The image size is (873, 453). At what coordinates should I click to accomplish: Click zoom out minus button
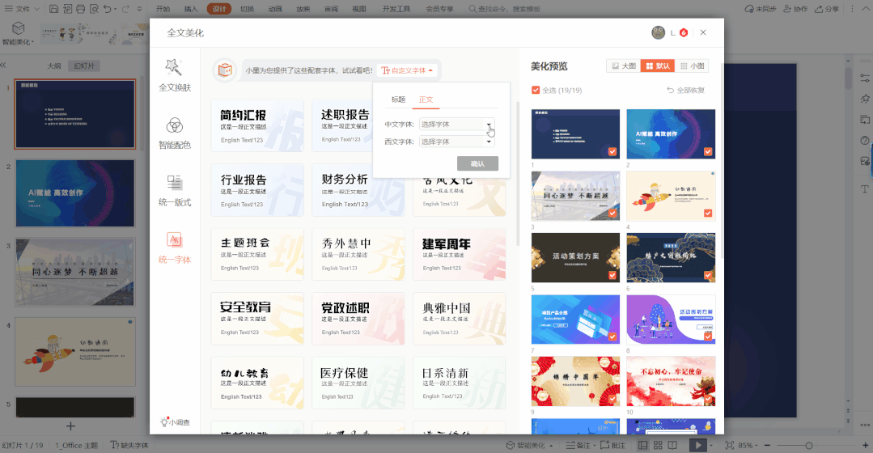point(767,445)
